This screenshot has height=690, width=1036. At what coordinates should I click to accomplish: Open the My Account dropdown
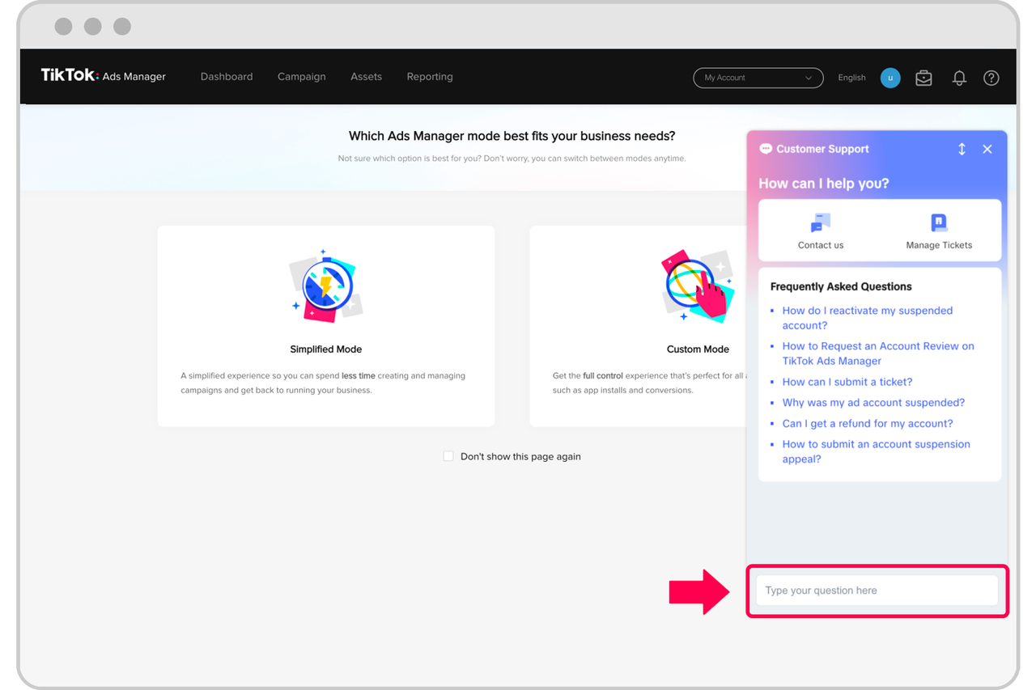click(758, 78)
